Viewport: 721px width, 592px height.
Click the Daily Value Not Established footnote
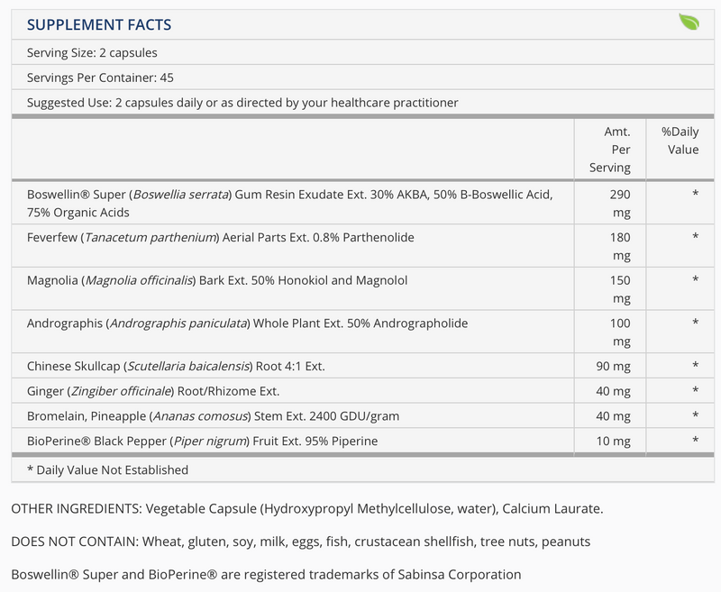click(x=107, y=469)
